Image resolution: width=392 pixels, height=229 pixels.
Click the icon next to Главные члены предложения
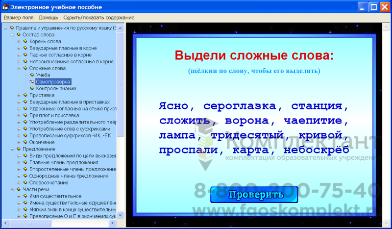coord(25,162)
